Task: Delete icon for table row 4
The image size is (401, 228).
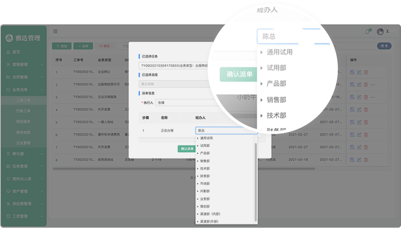Action: [x=366, y=110]
